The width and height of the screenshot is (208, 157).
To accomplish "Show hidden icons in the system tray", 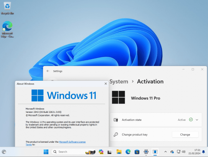I will click(x=165, y=152).
